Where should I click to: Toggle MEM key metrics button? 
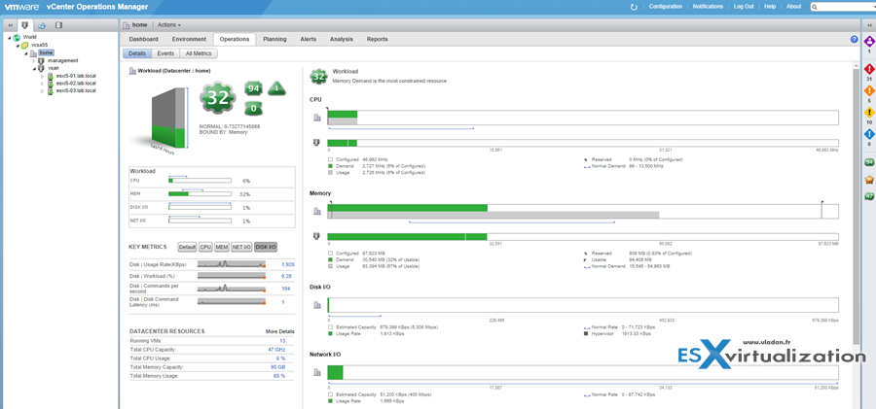(222, 247)
